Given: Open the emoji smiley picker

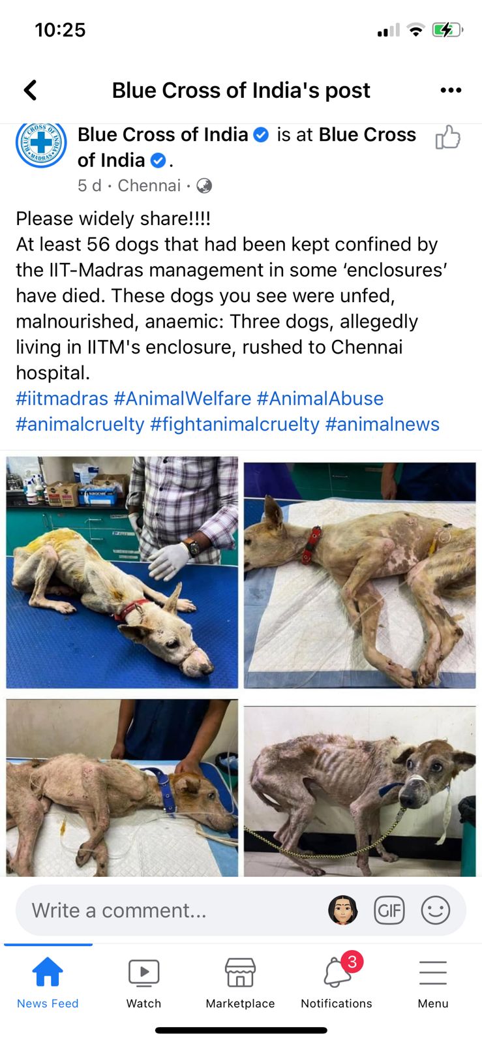Looking at the screenshot, I should [x=436, y=910].
